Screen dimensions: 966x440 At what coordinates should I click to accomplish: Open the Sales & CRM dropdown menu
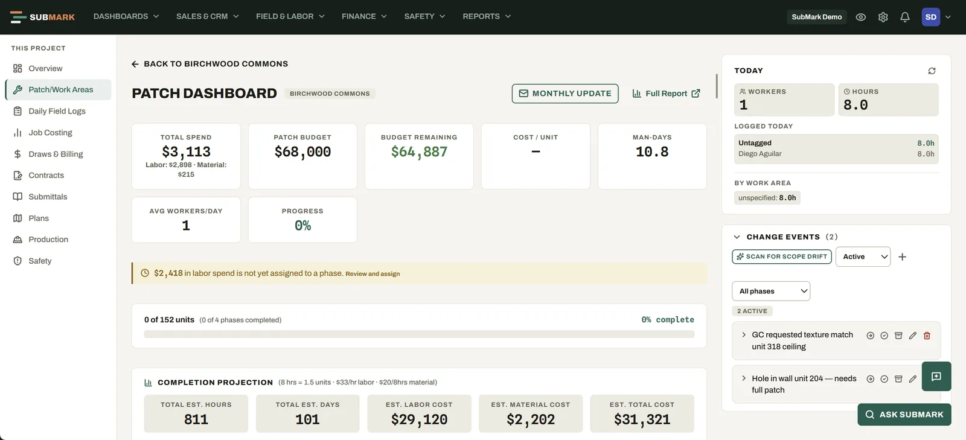(x=208, y=16)
